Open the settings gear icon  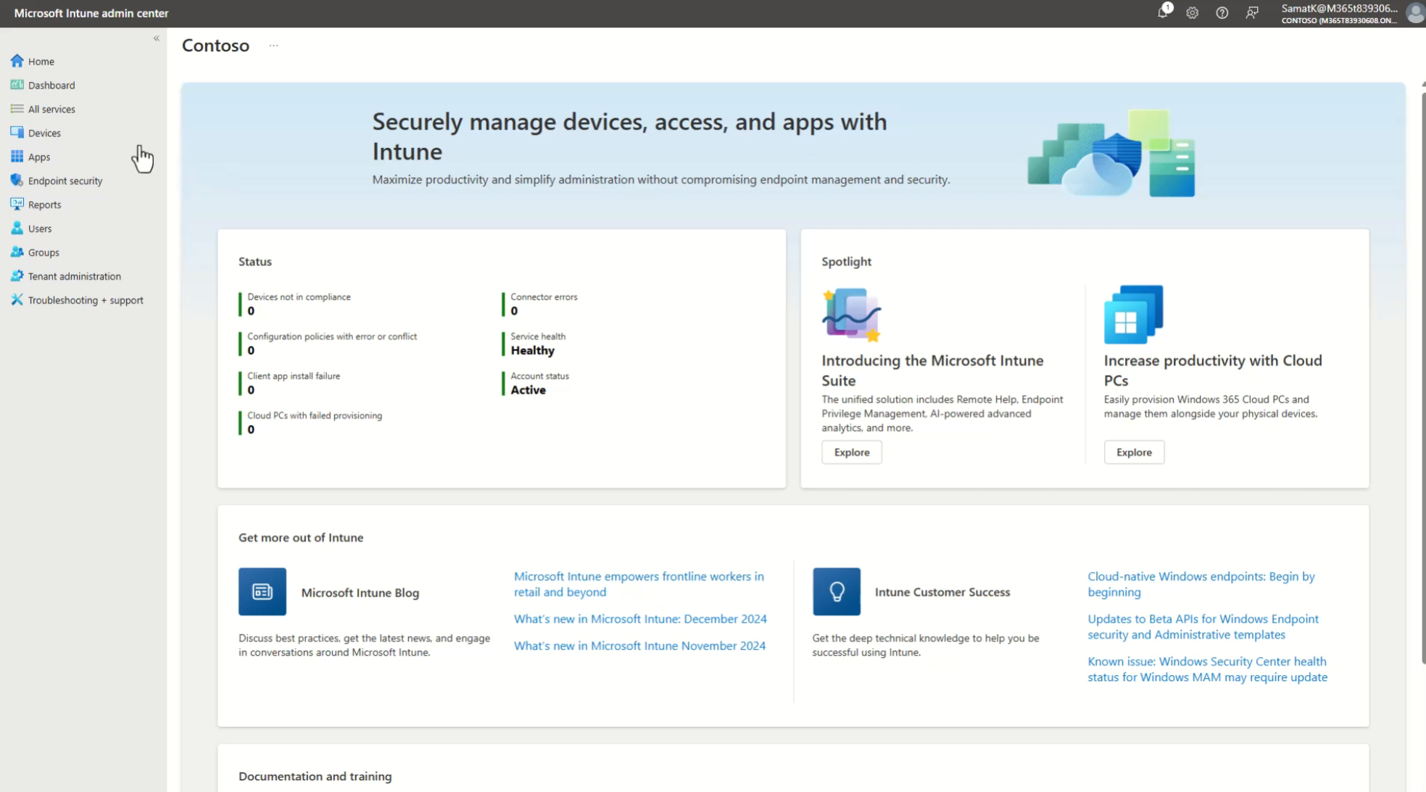point(1193,13)
